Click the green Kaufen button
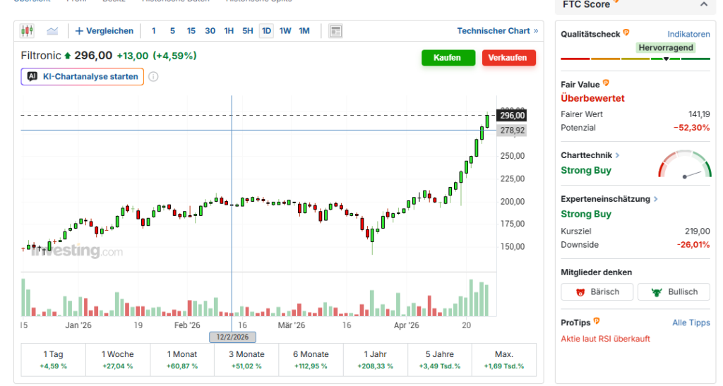 pos(448,58)
